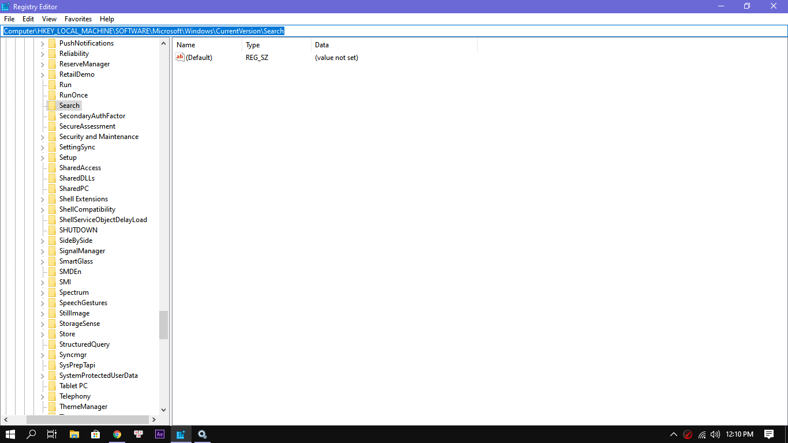The image size is (788, 443).
Task: Click the tree scroll down arrow
Action: pos(164,410)
